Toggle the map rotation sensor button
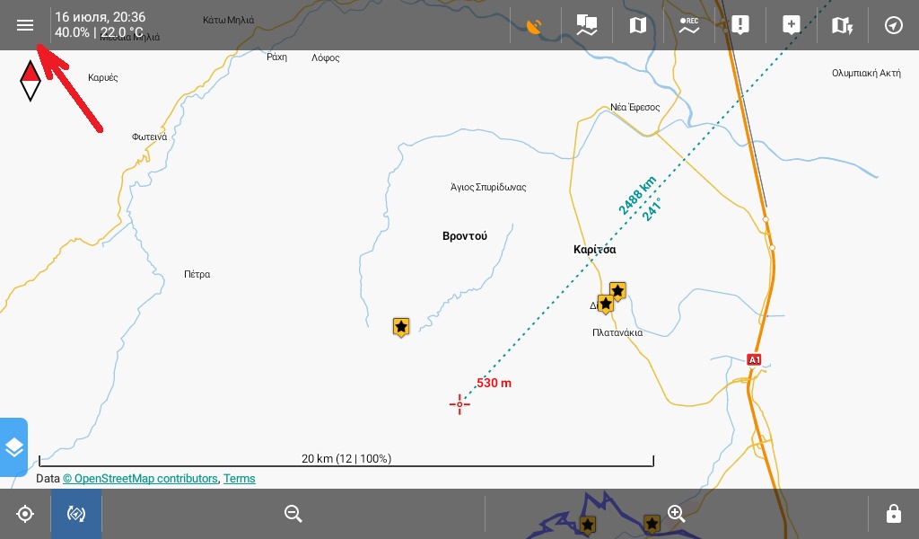The width and height of the screenshot is (919, 539). (76, 514)
